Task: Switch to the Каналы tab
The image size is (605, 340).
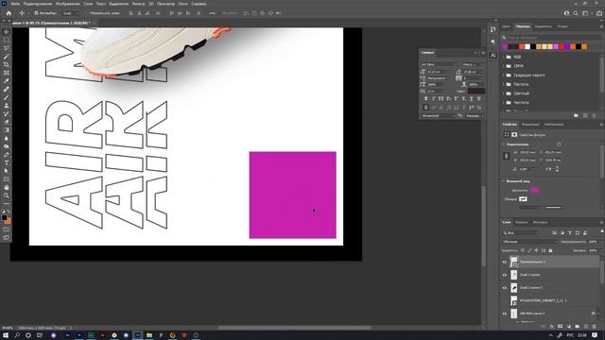Action: tap(521, 223)
